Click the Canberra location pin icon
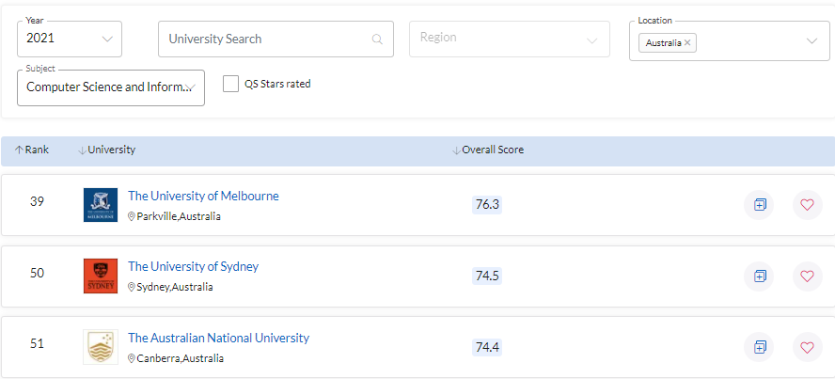Image resolution: width=835 pixels, height=379 pixels. [132, 358]
